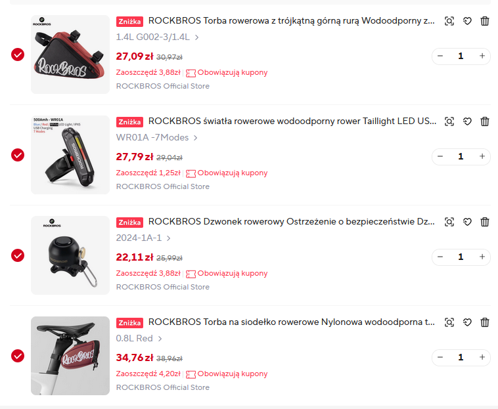Increase quantity of the bicycle bell

pyautogui.click(x=482, y=257)
